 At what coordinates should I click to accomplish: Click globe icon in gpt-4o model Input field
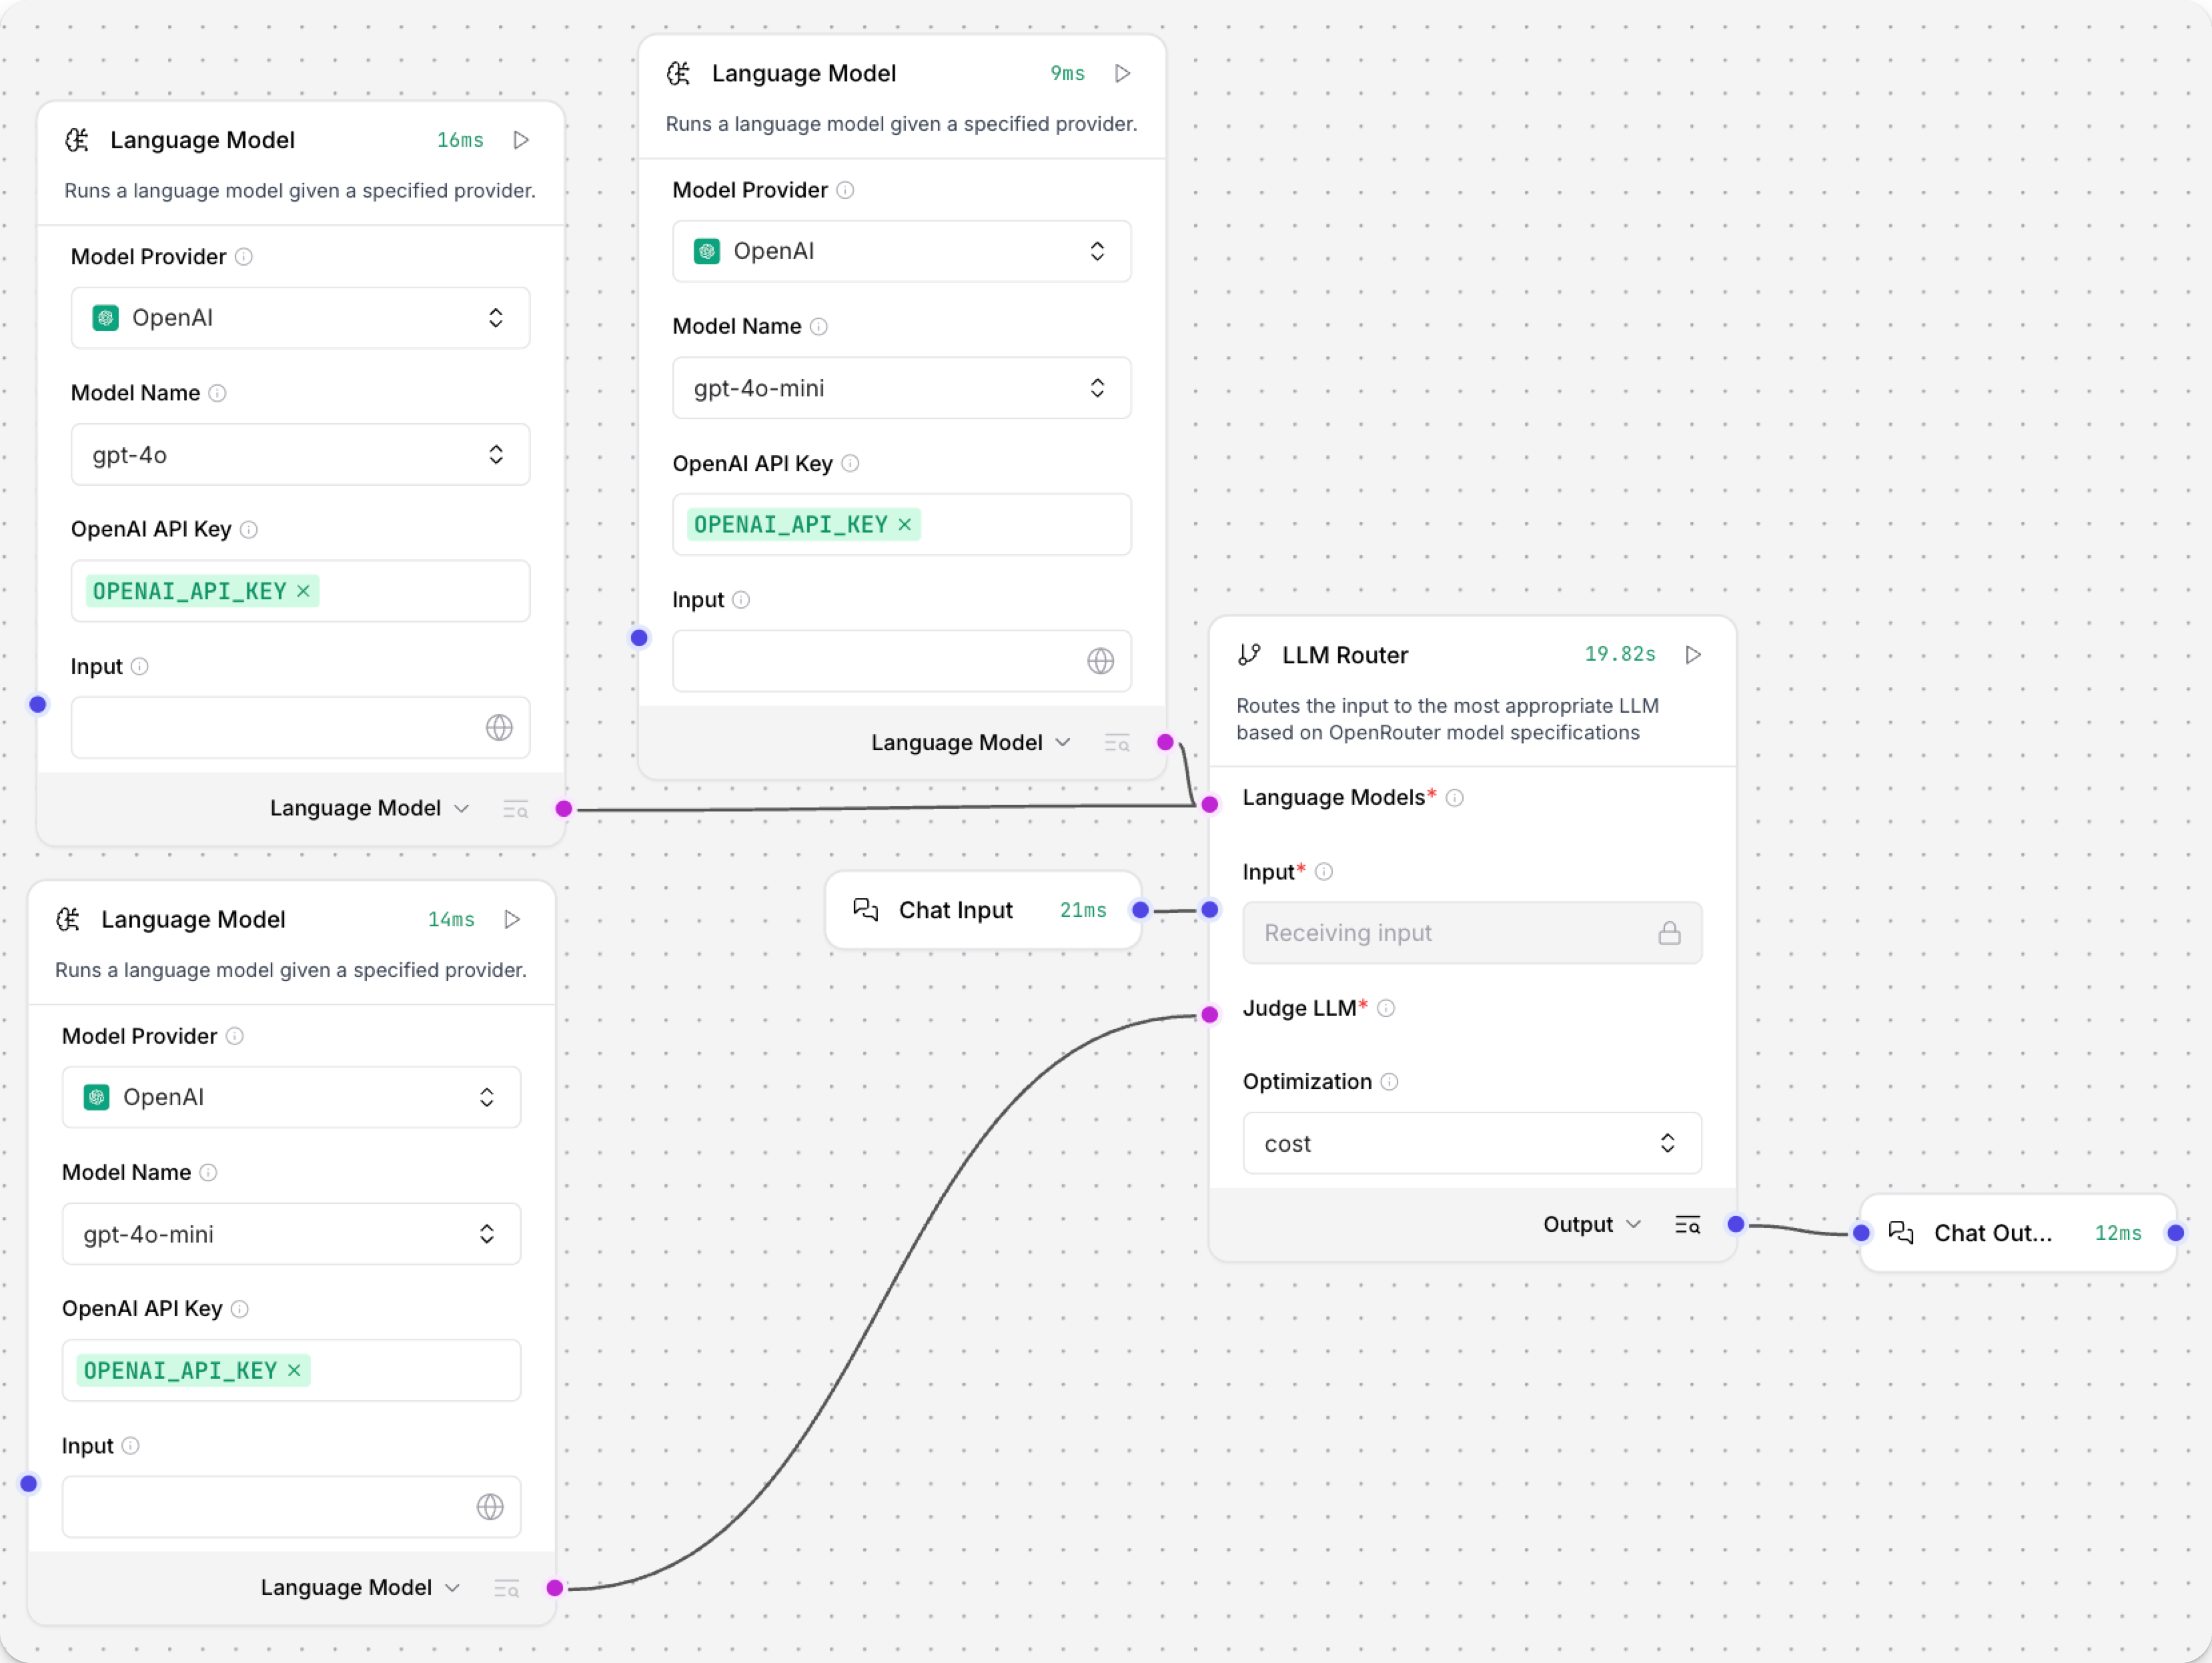pos(499,727)
